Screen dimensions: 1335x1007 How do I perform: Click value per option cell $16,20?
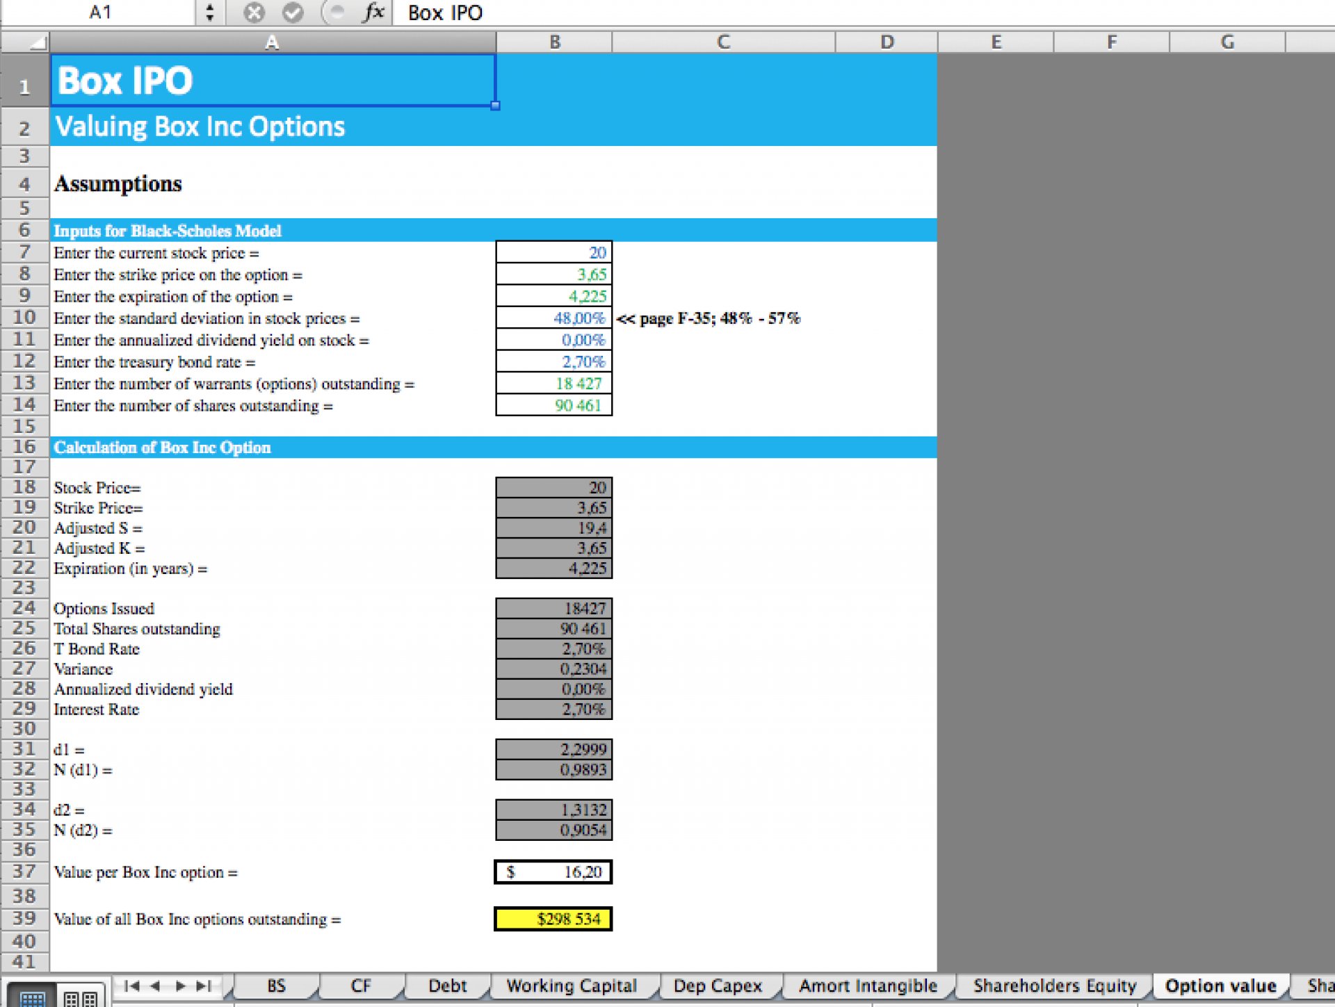(x=553, y=871)
